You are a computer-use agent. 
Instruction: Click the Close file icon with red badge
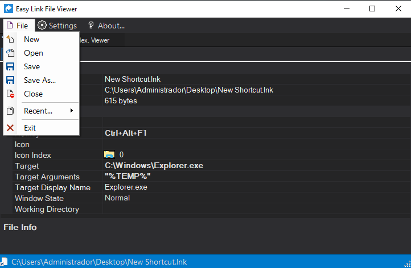[10, 94]
